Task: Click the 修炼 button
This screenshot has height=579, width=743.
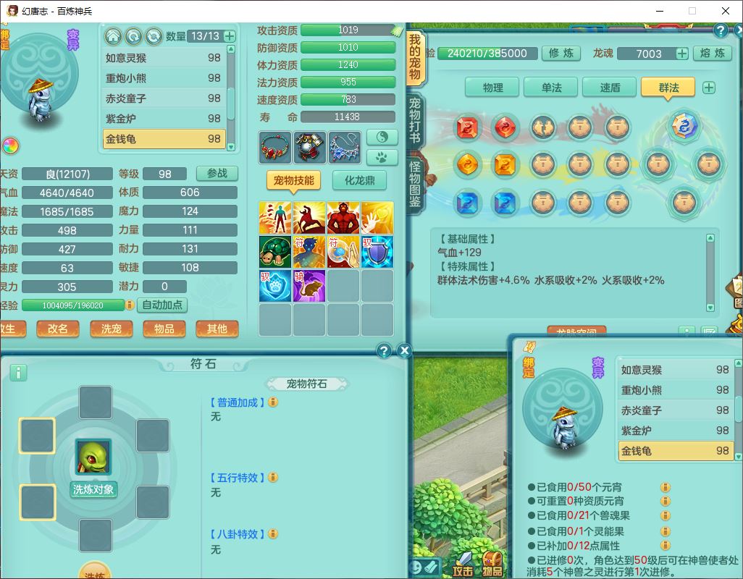Action: point(561,53)
